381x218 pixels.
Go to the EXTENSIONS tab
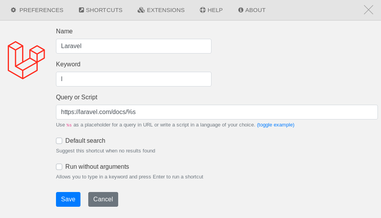161,10
